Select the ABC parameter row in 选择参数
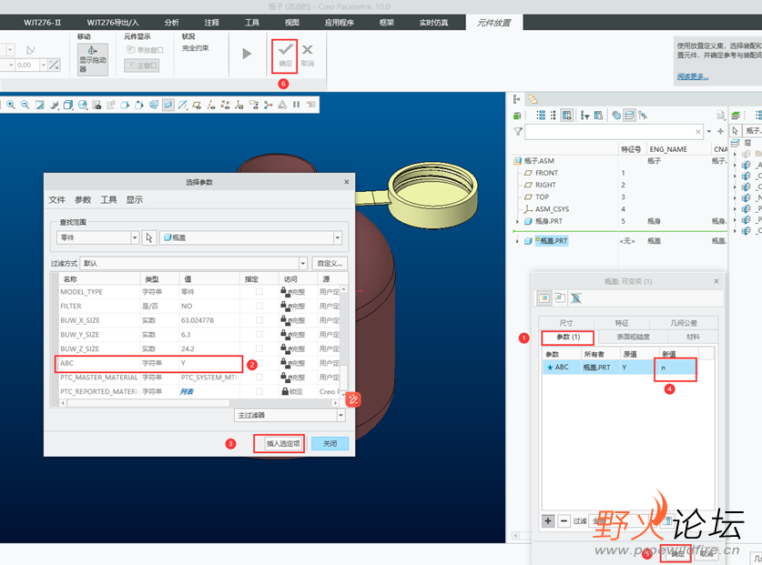Image resolution: width=762 pixels, height=565 pixels. pyautogui.click(x=148, y=363)
